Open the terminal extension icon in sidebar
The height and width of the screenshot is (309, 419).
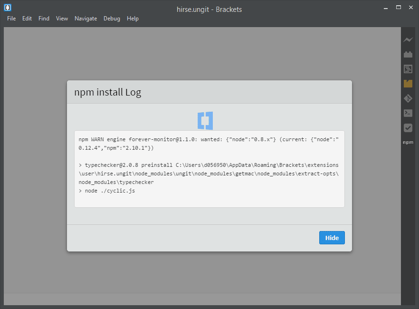pos(408,113)
